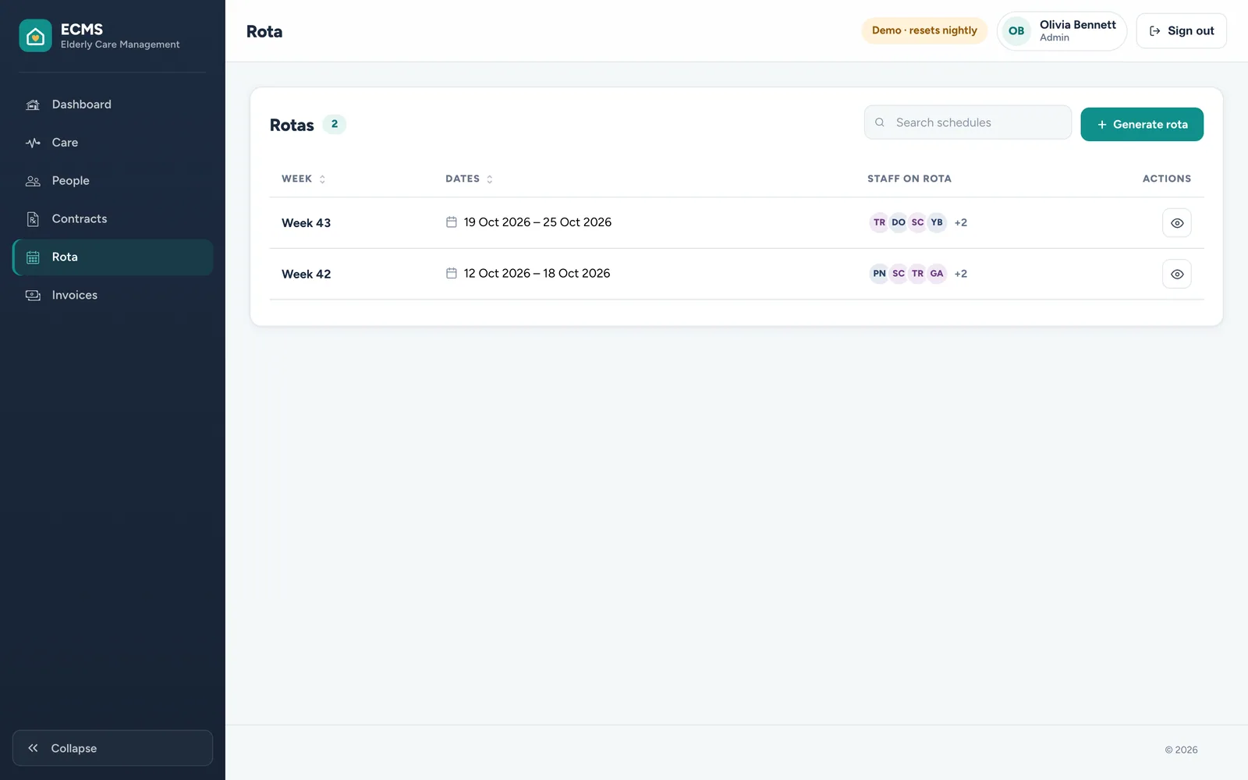Click the 19 Oct 2026 – 25 Oct 2026 dates

(537, 222)
